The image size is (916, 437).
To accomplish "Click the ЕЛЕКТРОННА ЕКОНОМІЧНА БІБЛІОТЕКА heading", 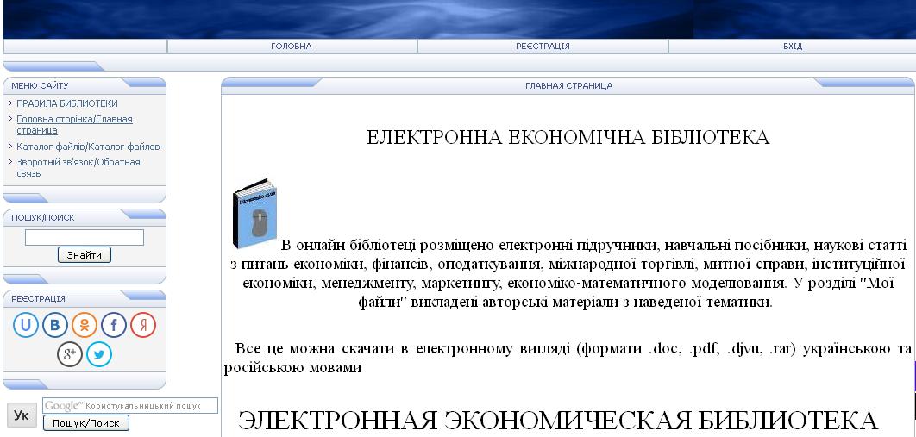I will (x=568, y=138).
